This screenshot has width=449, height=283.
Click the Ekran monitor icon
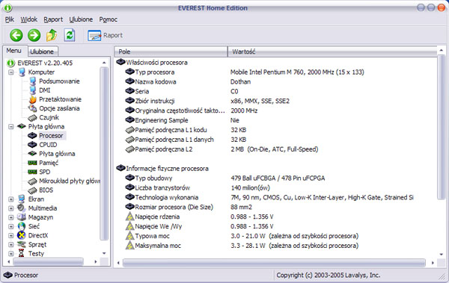pyautogui.click(x=22, y=199)
